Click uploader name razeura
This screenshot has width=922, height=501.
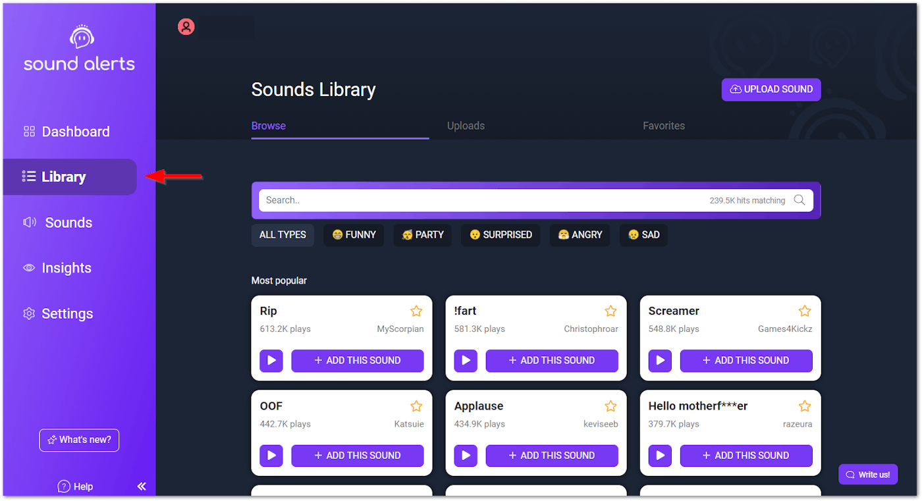798,424
